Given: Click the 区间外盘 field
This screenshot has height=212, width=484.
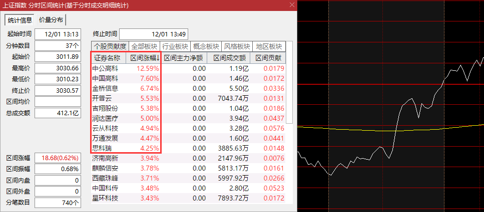Looking at the screenshot, I should coord(58,192).
